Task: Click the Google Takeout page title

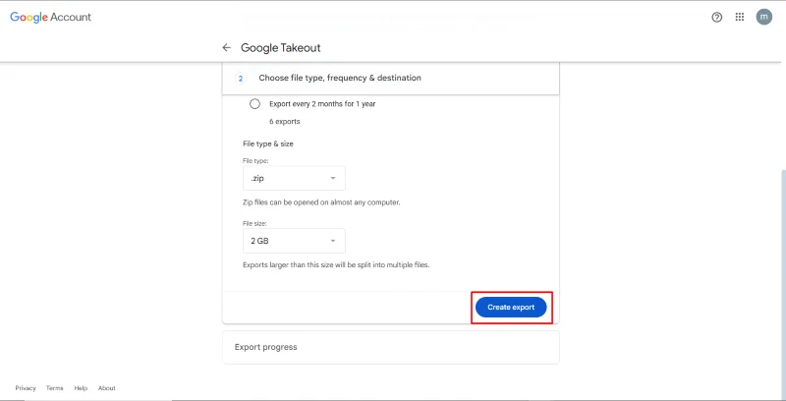Action: point(281,47)
